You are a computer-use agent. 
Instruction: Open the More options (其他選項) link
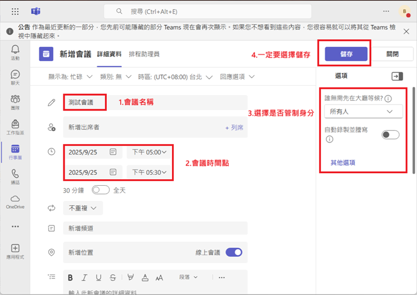(342, 162)
